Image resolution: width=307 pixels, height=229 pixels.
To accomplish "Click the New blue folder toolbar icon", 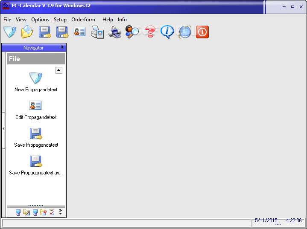I will click(9, 32).
